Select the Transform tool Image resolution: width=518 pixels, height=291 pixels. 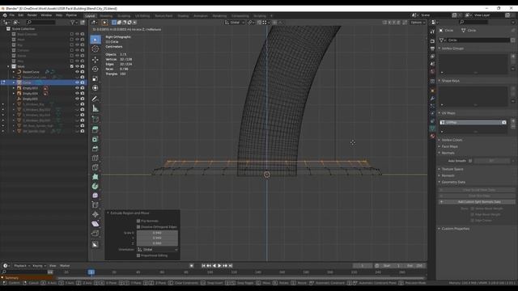[x=96, y=88]
